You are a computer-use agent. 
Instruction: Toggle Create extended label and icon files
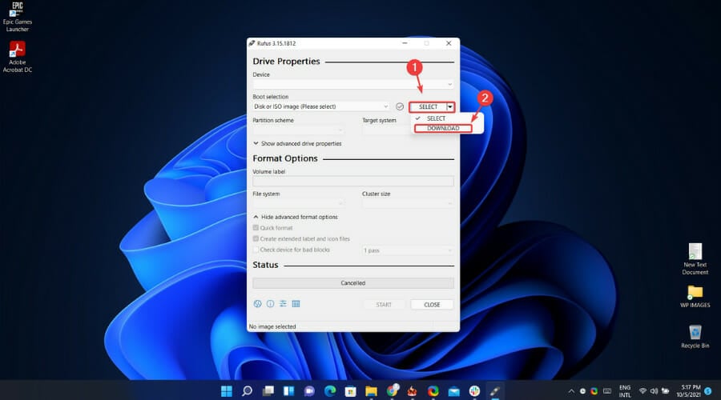[x=256, y=239]
